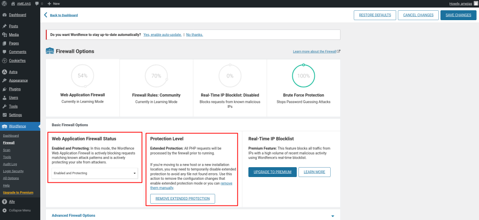Image resolution: width=479 pixels, height=220 pixels.
Task: Expand the Advanced Firewall Options section
Action: pyautogui.click(x=333, y=216)
